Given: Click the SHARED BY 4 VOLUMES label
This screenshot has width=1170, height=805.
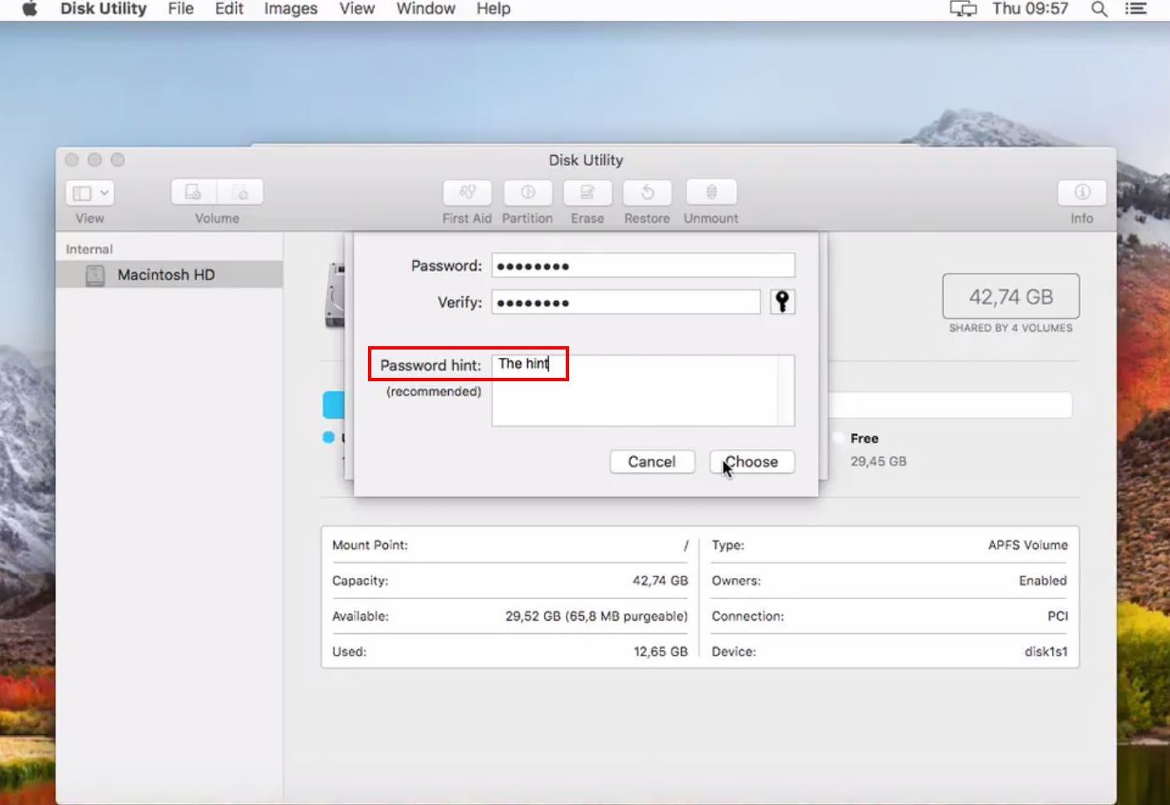Looking at the screenshot, I should point(1011,328).
